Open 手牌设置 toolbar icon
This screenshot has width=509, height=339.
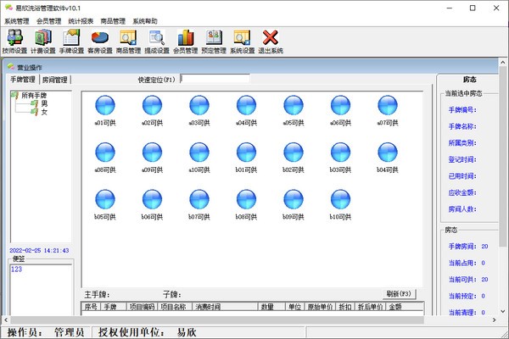(71, 42)
